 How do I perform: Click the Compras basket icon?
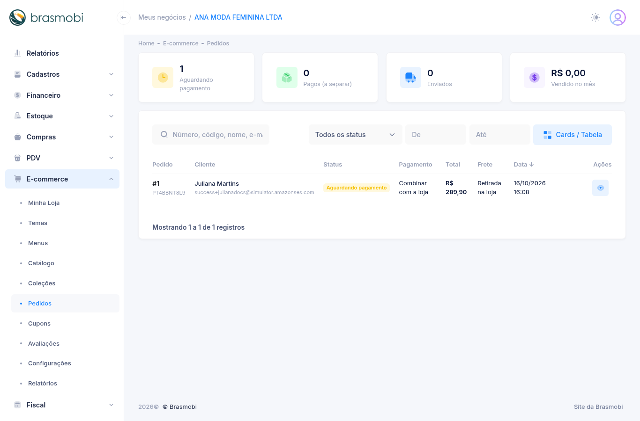(x=17, y=137)
